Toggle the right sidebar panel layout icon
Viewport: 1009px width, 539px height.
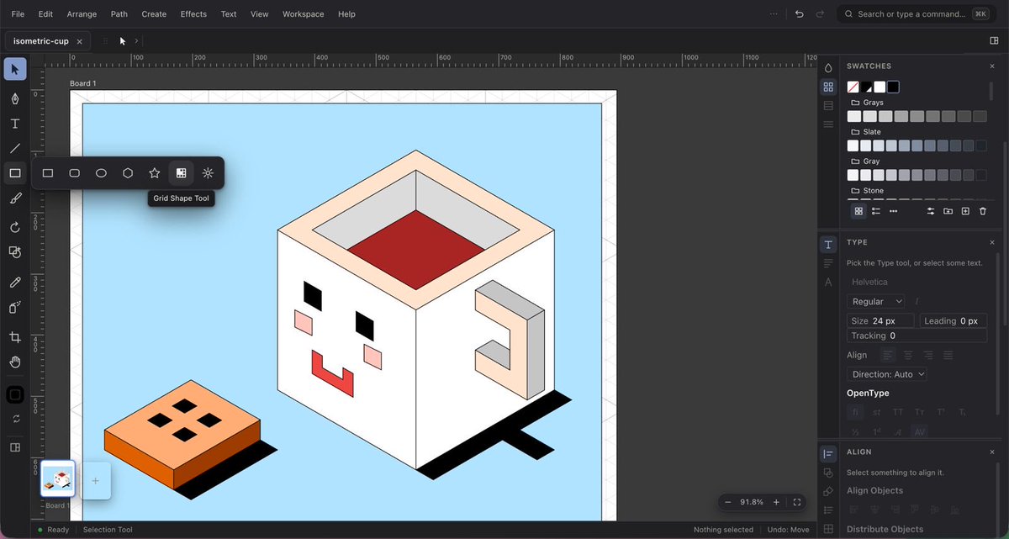click(995, 40)
